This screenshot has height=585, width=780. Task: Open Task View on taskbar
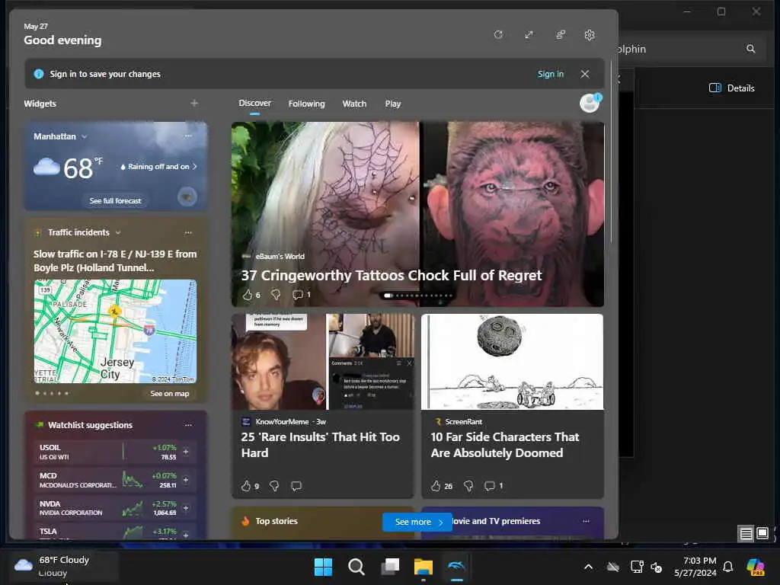(390, 567)
